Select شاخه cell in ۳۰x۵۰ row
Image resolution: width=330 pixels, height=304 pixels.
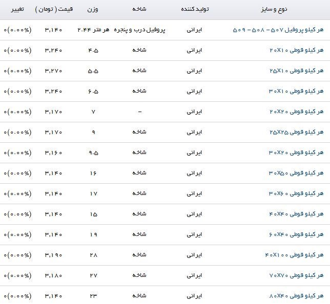[139, 173]
